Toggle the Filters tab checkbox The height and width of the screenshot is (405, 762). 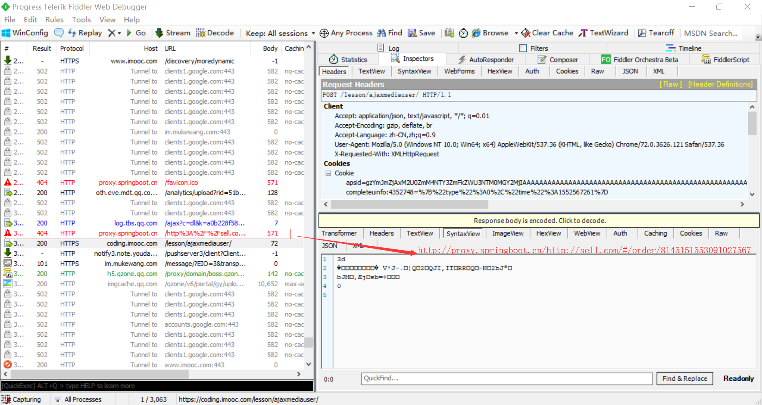tap(523, 48)
